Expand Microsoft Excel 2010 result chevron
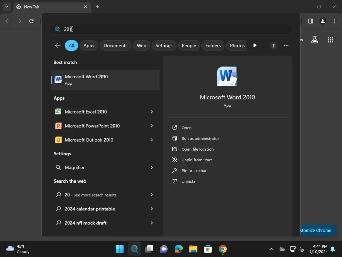Viewport: 342px width, 257px height. tap(152, 112)
